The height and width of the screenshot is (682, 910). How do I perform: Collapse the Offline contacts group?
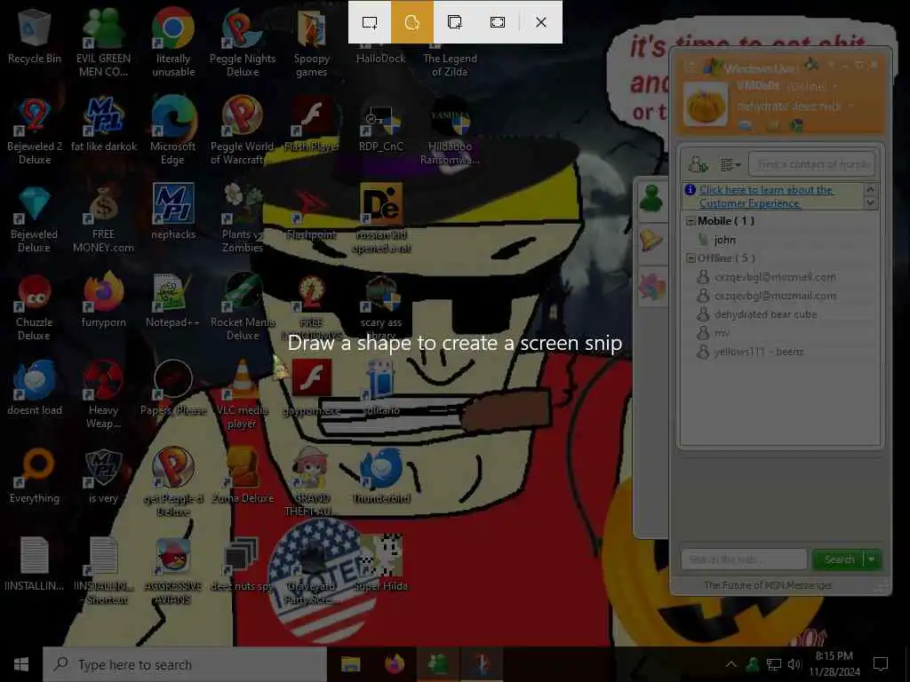click(x=690, y=258)
